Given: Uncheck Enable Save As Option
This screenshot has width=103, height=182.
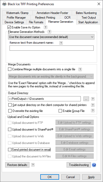Looking at the screenshot, I should (9, 27).
